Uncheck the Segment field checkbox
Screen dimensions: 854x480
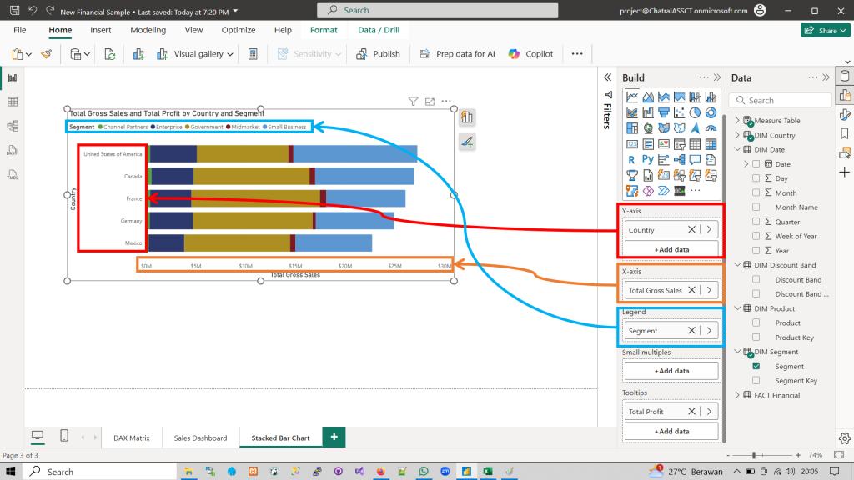(x=756, y=367)
